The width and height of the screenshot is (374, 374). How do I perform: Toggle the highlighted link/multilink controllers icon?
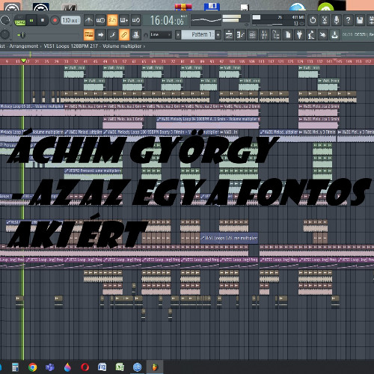coord(124,34)
